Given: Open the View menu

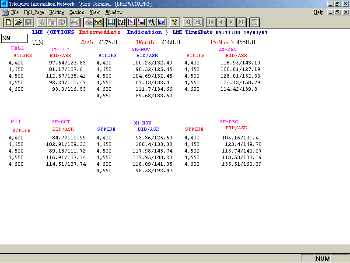Looking at the screenshot, I should click(x=94, y=12).
